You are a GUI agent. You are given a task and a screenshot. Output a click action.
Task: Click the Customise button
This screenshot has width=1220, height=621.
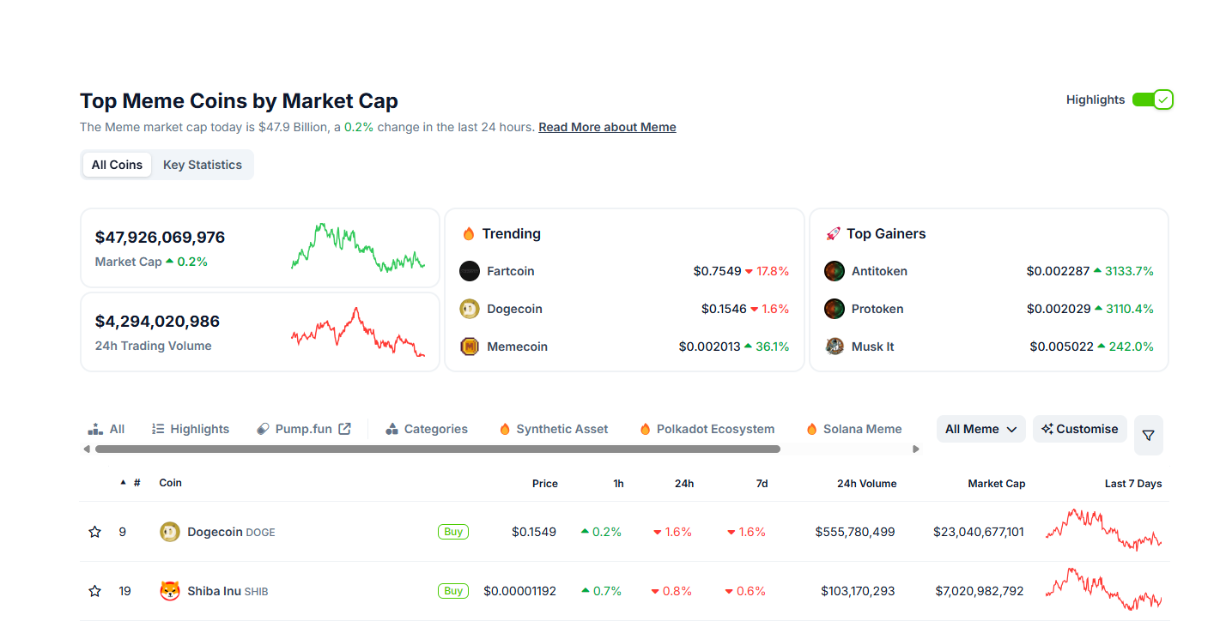[x=1079, y=429]
